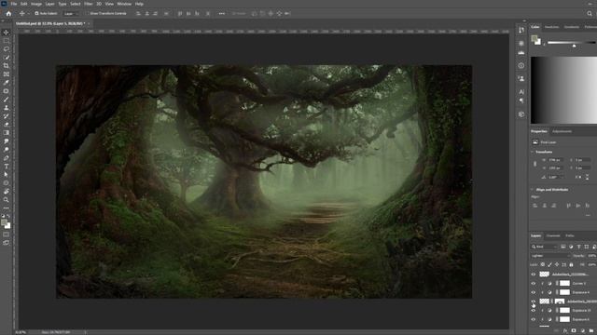Open the Info panel icon in side strip
597x335 pixels.
click(521, 66)
